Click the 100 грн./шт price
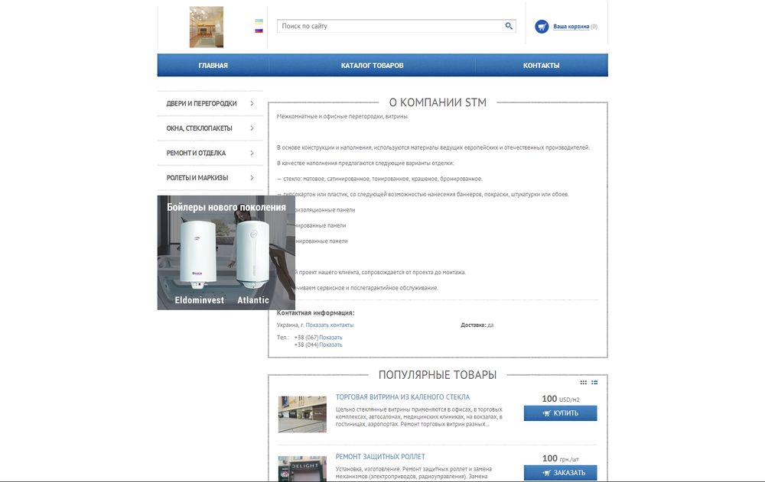 click(x=561, y=458)
